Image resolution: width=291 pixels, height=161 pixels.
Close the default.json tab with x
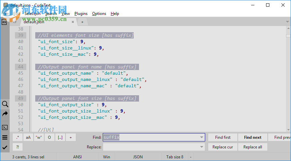pos(73,22)
